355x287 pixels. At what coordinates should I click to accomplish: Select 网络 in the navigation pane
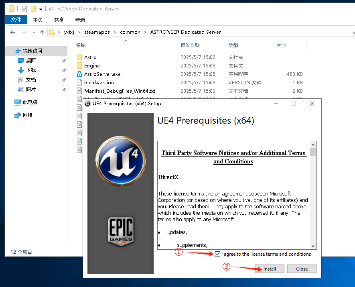[28, 115]
